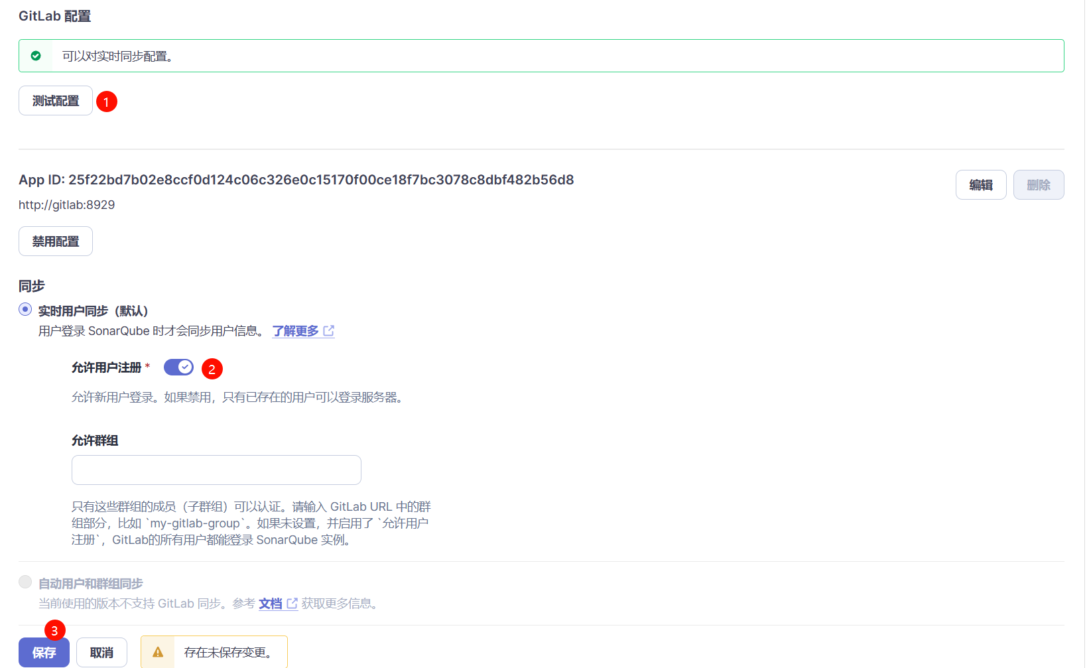
Task: Click red badge number 2
Action: coord(212,369)
